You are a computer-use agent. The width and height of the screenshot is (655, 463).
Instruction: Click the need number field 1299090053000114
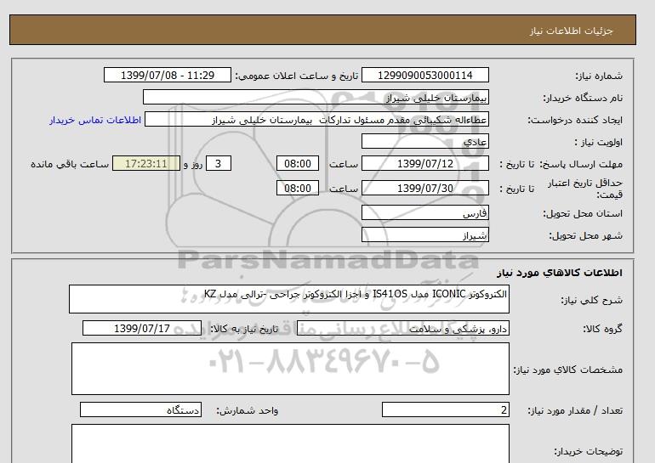(x=424, y=75)
